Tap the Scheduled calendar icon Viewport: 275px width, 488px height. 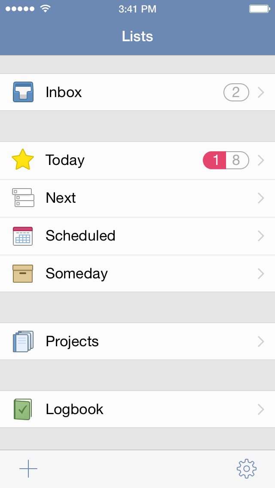pos(23,236)
